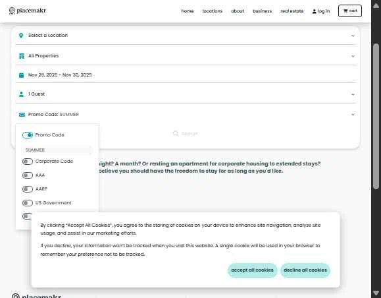Enable the Corporate Code toggle
The image size is (381, 298).
(28, 162)
